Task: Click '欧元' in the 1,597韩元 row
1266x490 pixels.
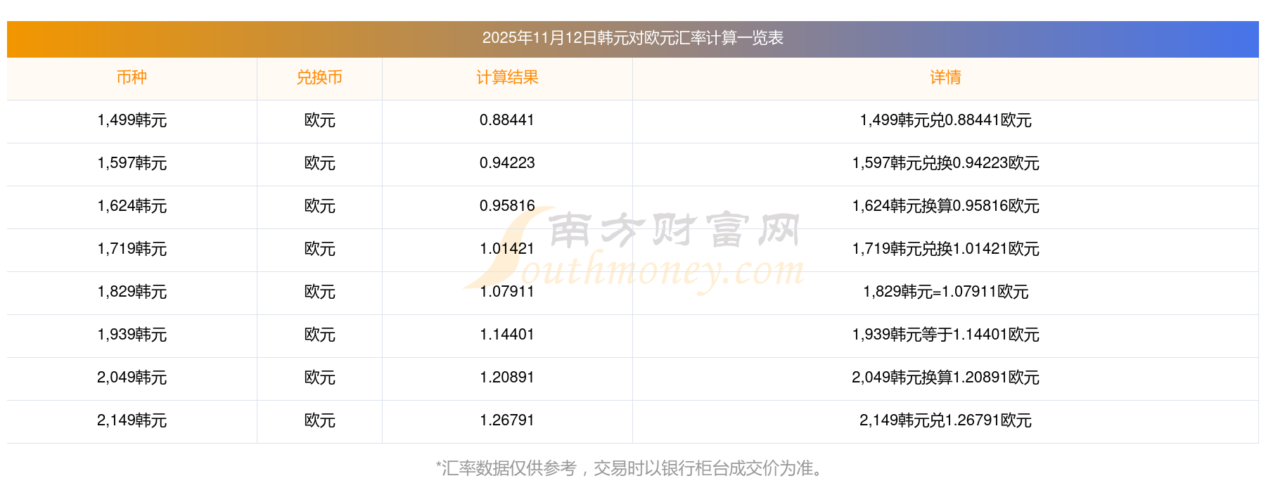Action: pos(319,163)
